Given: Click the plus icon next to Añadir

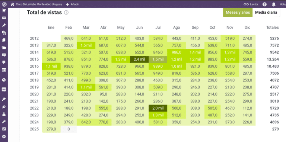Looking at the screenshot, I should click(x=67, y=4).
